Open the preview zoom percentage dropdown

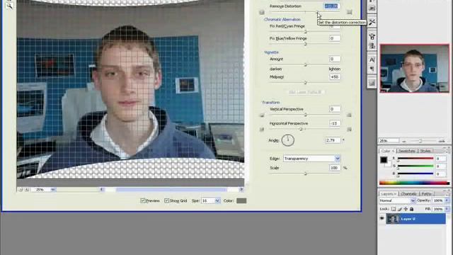click(43, 190)
